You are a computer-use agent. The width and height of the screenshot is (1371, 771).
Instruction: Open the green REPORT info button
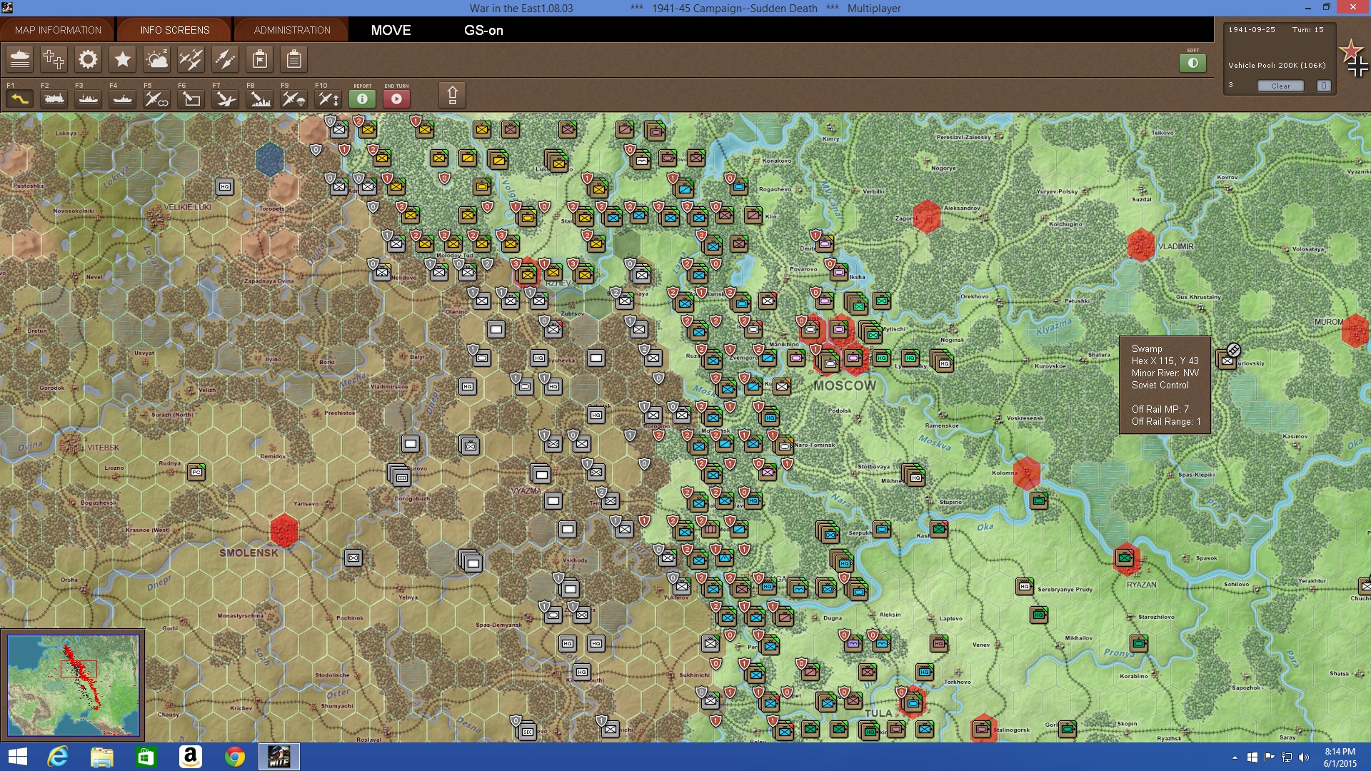pos(363,99)
